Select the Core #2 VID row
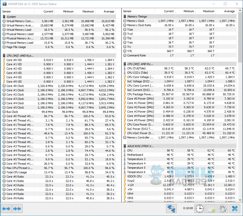 point(59,69)
